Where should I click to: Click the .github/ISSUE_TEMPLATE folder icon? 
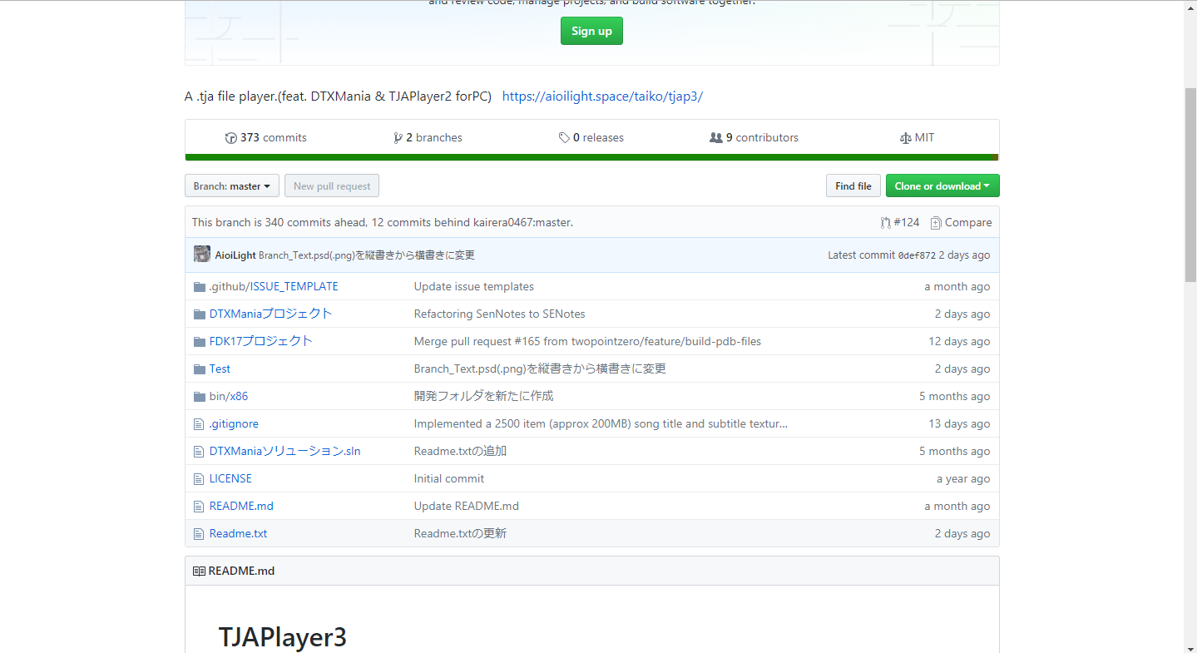point(200,287)
